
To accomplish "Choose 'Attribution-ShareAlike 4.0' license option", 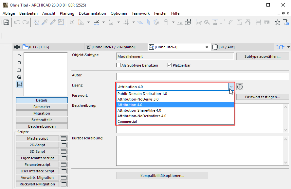I will [x=175, y=110].
